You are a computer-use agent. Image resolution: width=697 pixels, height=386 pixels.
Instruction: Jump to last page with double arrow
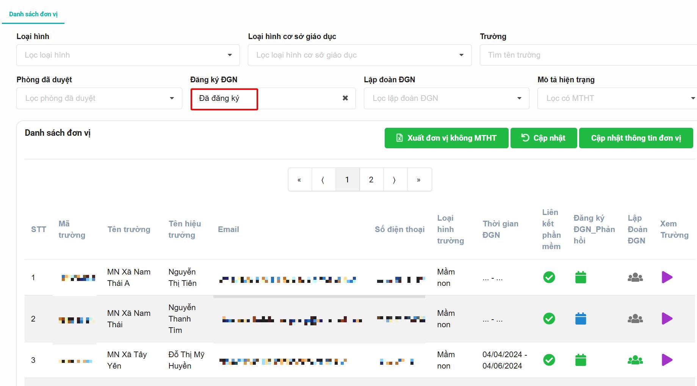tap(419, 180)
